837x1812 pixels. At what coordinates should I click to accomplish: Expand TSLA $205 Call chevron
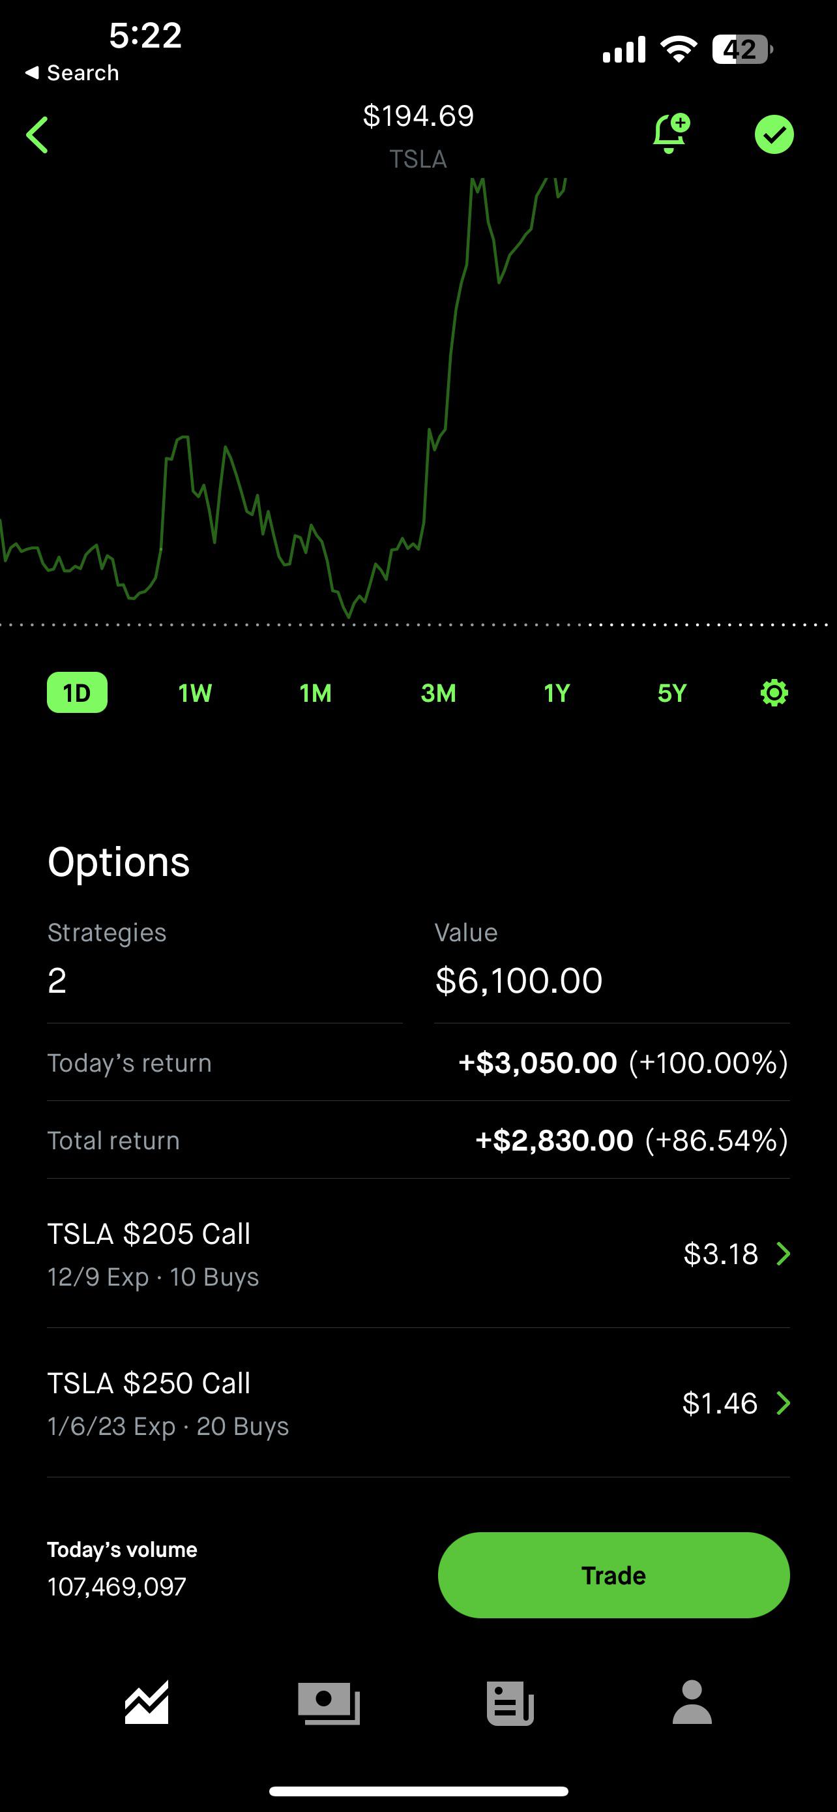783,1254
